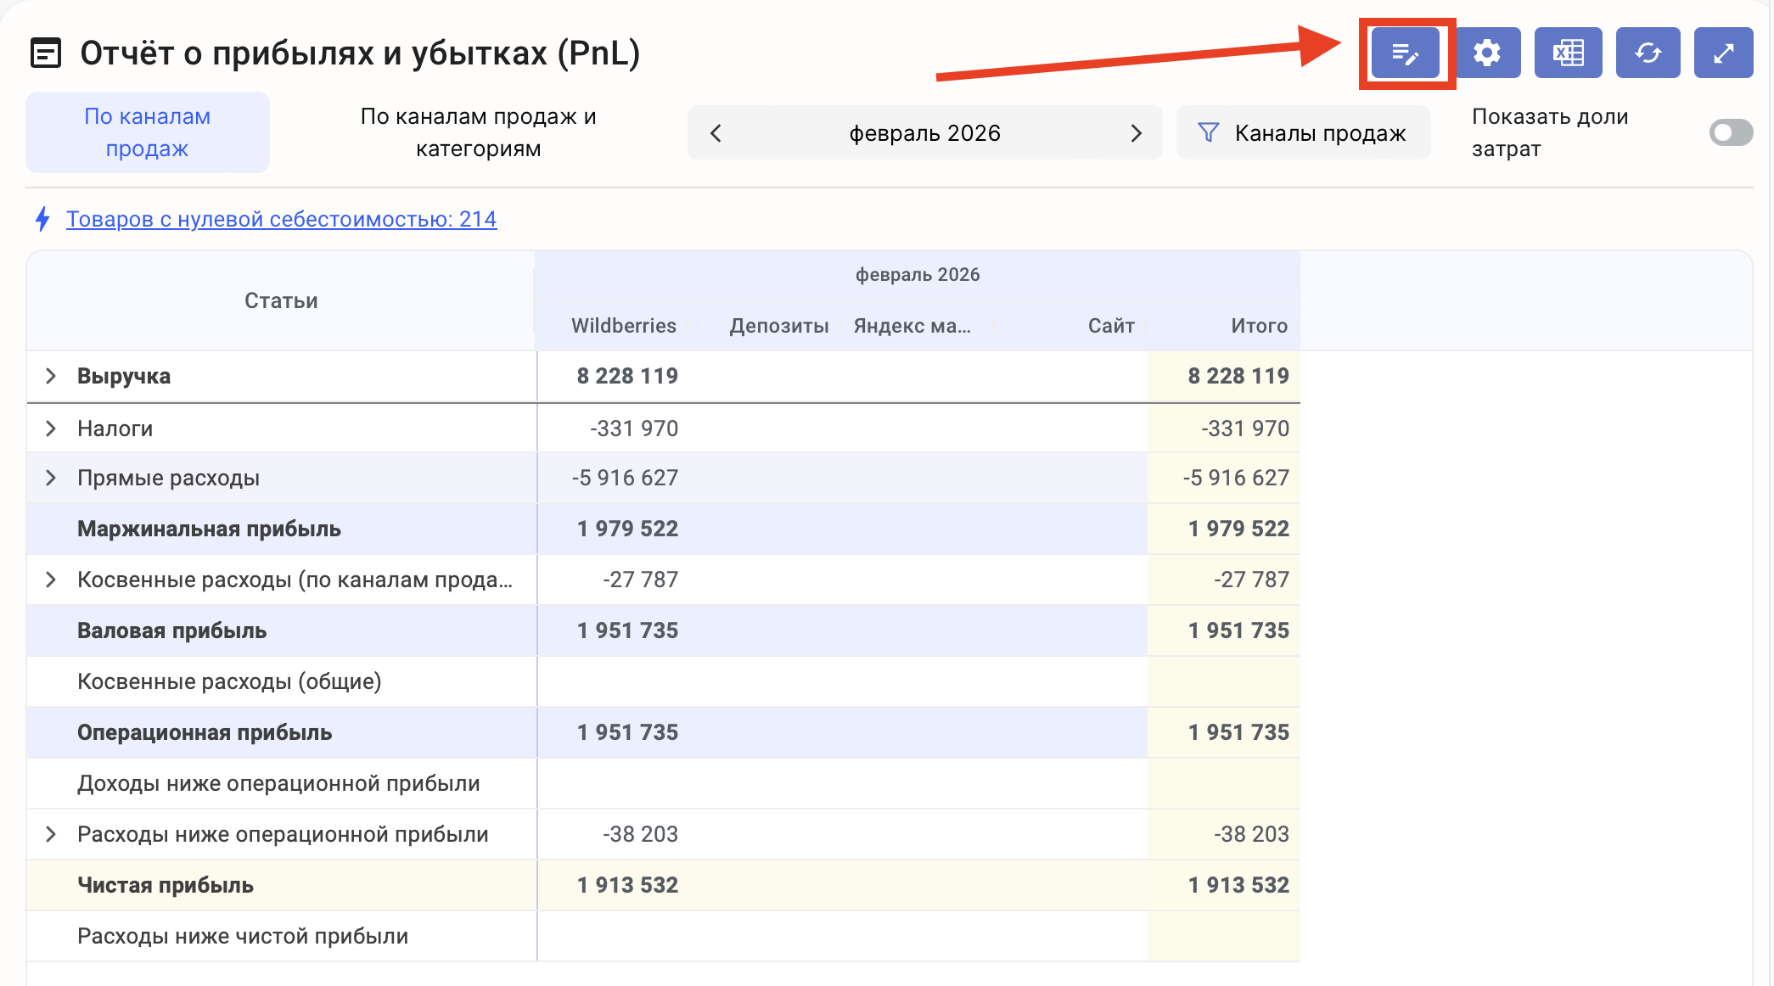Open the Каналы продаж filter
1774x986 pixels.
1303,133
